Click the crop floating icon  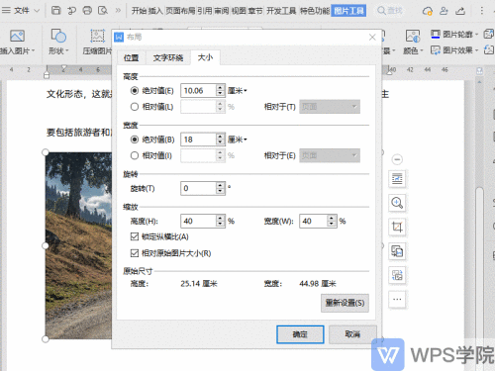click(x=397, y=227)
